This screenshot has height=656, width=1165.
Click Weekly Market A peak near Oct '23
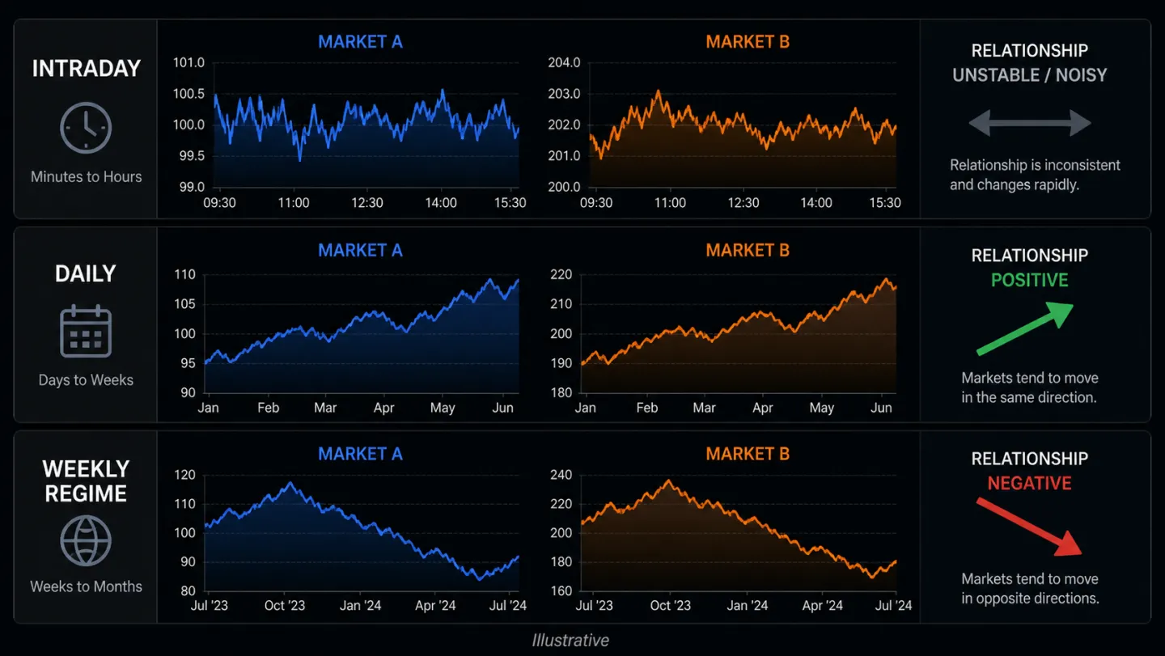290,484
